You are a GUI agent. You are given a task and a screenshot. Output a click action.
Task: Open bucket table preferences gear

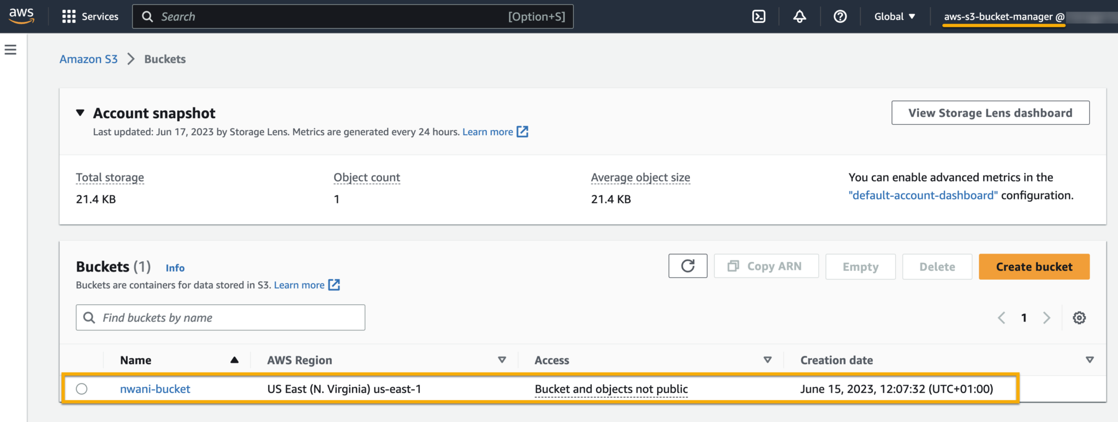(1079, 318)
